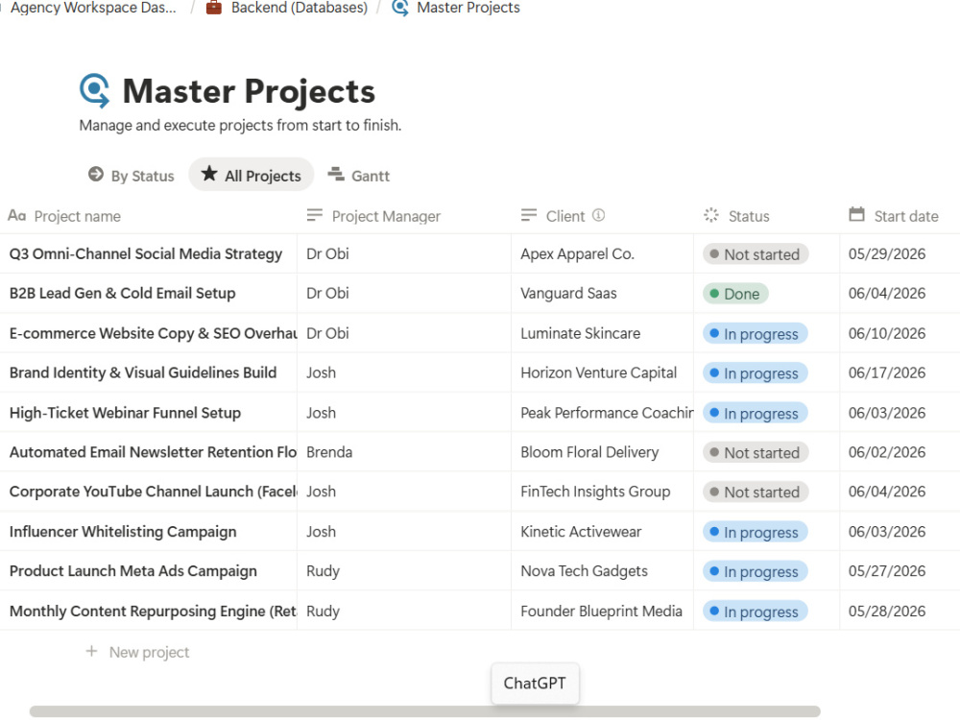Click the Brenda project manager cell

pos(404,452)
